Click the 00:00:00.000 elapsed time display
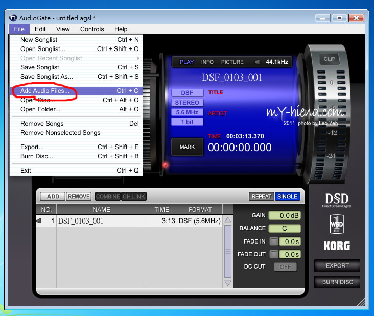Screen dimensions: 374x316 click(240, 147)
